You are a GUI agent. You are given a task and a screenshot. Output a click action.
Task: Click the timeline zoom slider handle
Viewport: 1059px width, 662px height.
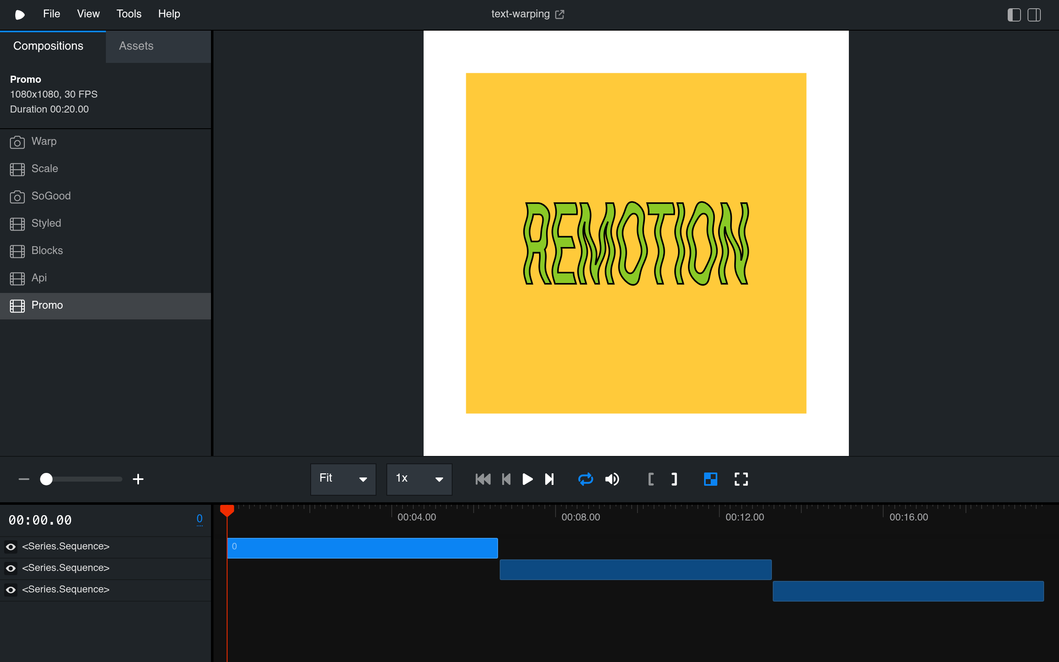[x=46, y=480]
